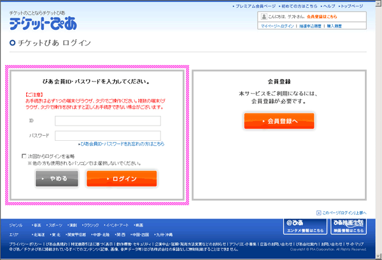Image resolution: width=382 pixels, height=260 pixels.
Task: Open the @ぴあ エンタメ情報 banner
Action: coord(305,227)
